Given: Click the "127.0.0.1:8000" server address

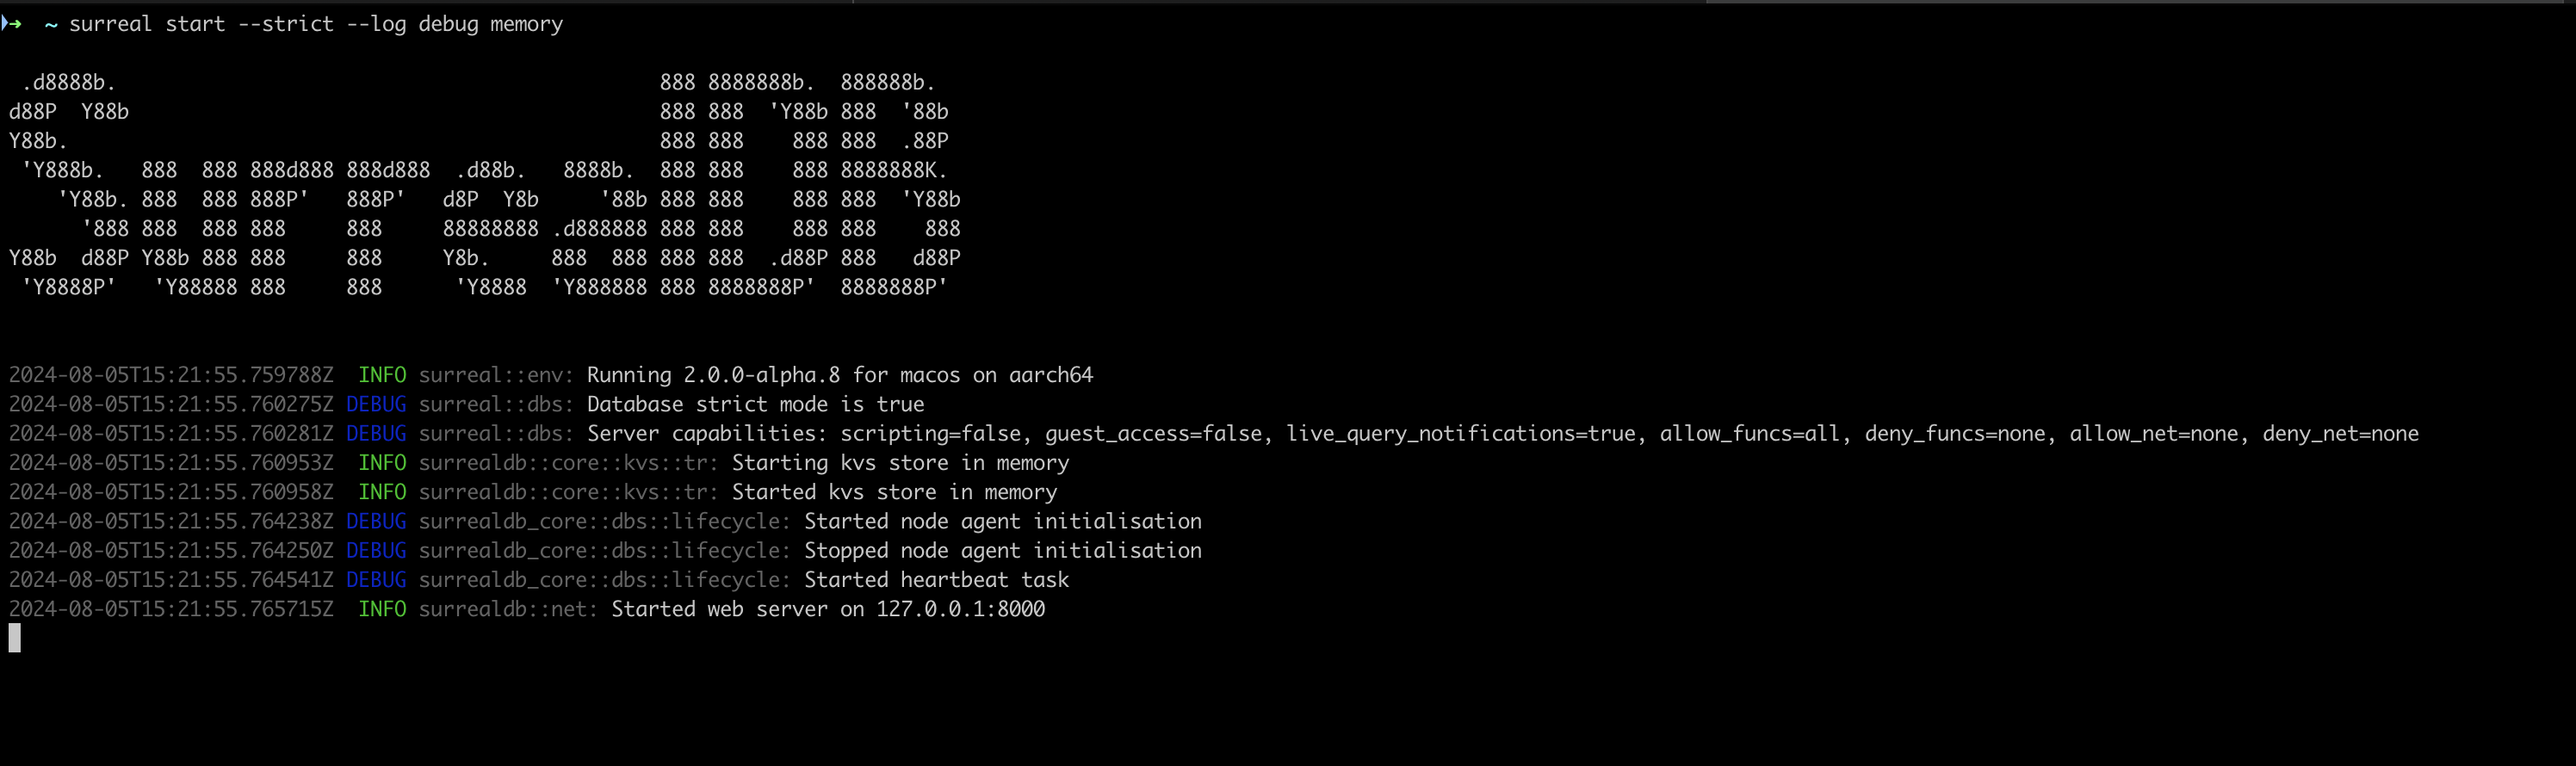Looking at the screenshot, I should click(x=960, y=609).
